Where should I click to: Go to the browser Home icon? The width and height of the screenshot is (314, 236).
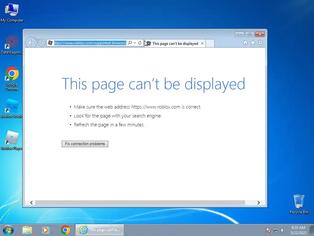pos(245,42)
